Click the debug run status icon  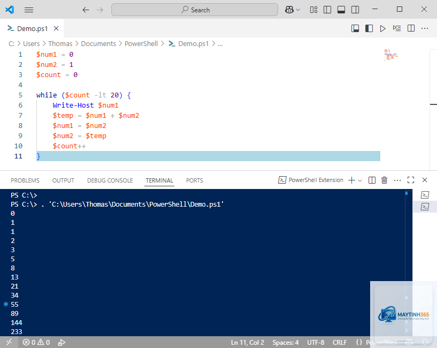pyautogui.click(x=62, y=343)
